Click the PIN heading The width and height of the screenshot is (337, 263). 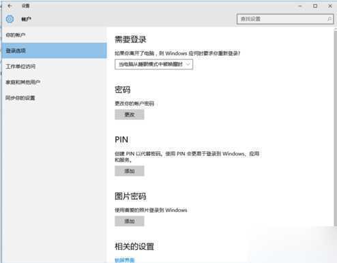[x=121, y=140]
